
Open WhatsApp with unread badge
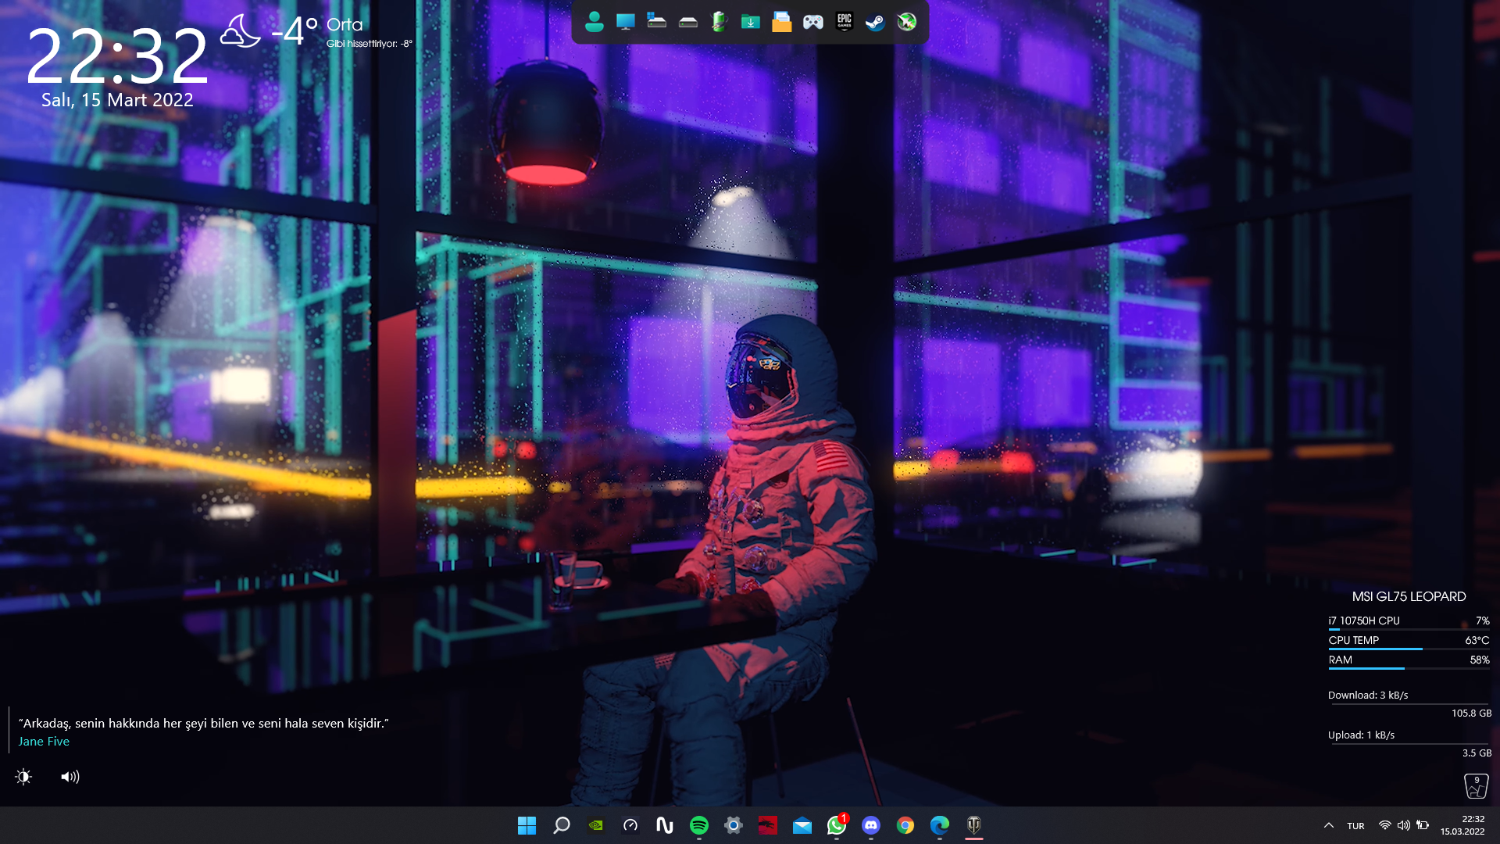[x=836, y=825]
